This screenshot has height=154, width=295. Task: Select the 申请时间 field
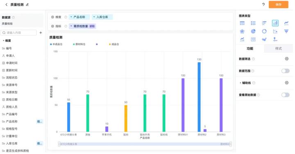(x=11, y=63)
